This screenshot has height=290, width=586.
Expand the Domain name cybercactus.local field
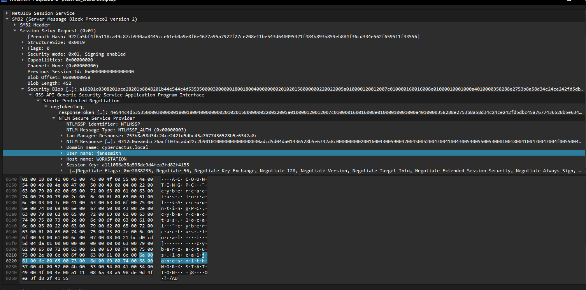pos(61,147)
